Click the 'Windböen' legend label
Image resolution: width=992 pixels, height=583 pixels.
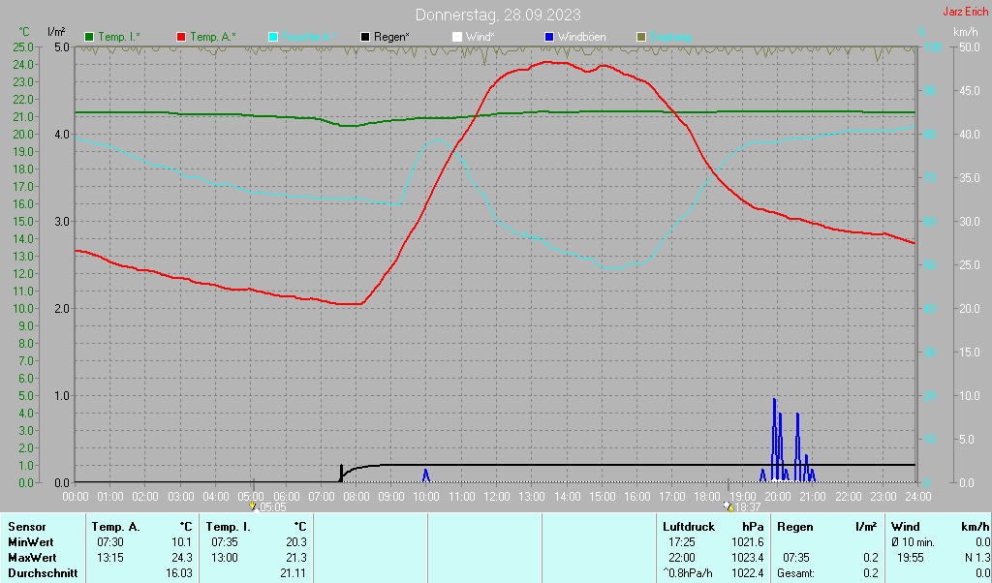pyautogui.click(x=581, y=38)
